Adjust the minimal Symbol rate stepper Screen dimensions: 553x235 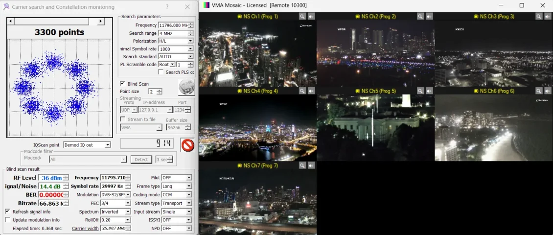[190, 48]
